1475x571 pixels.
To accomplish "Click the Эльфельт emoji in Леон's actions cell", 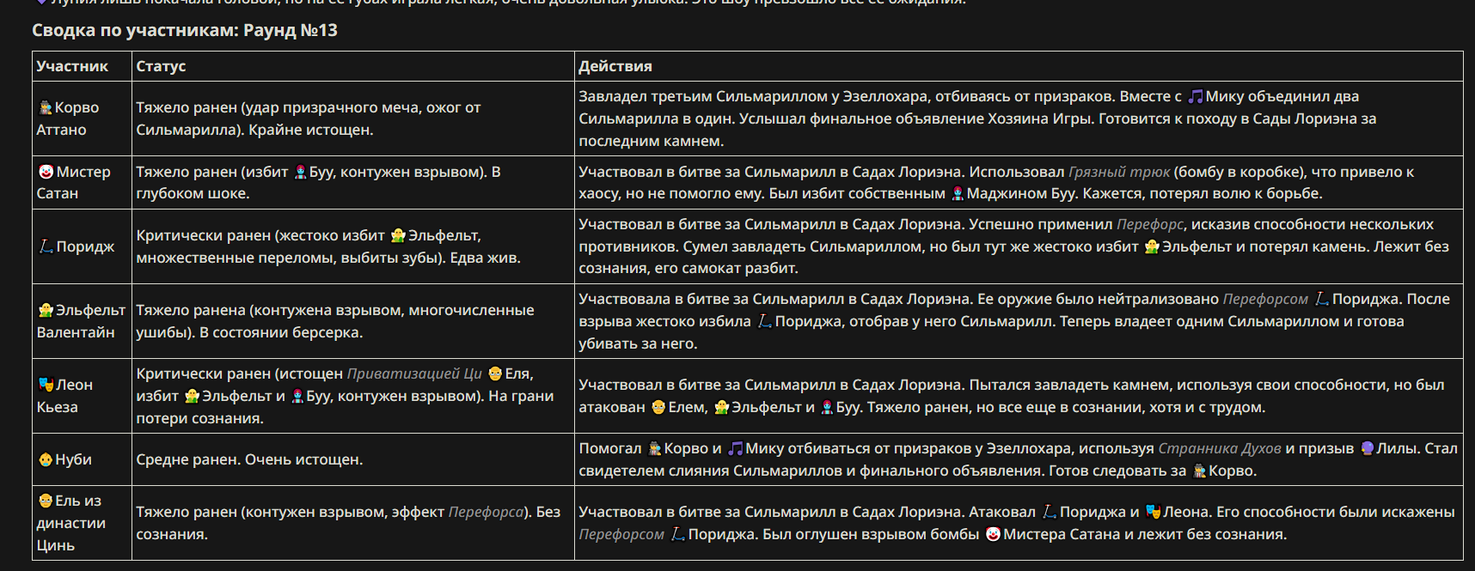I will click(x=721, y=407).
